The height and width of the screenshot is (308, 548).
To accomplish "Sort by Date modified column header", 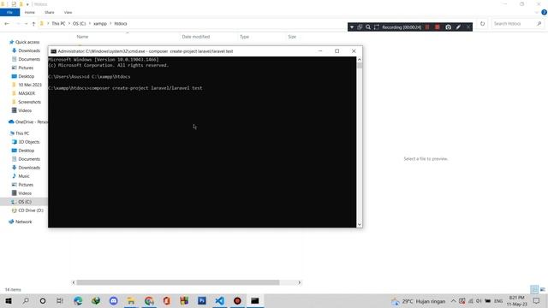I will coord(196,37).
